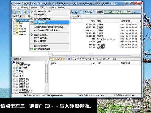151x113 pixels.
Task: Click the 制作多重启动光碟 green icon
Action: [x=31, y=49]
